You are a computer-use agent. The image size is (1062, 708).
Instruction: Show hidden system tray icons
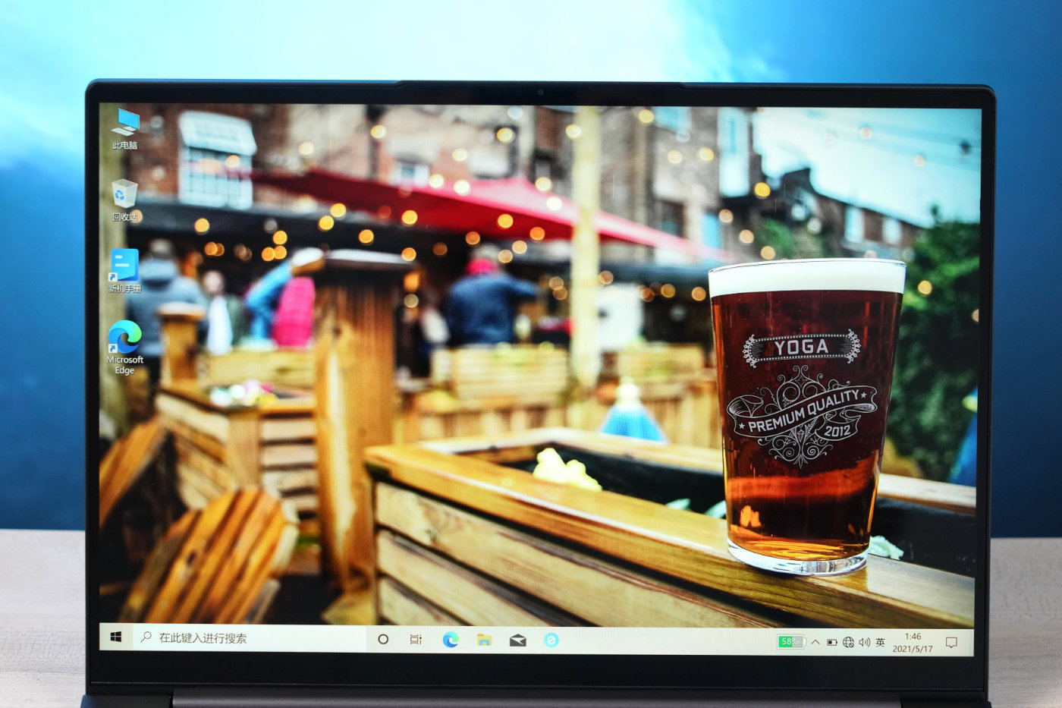[x=815, y=642]
